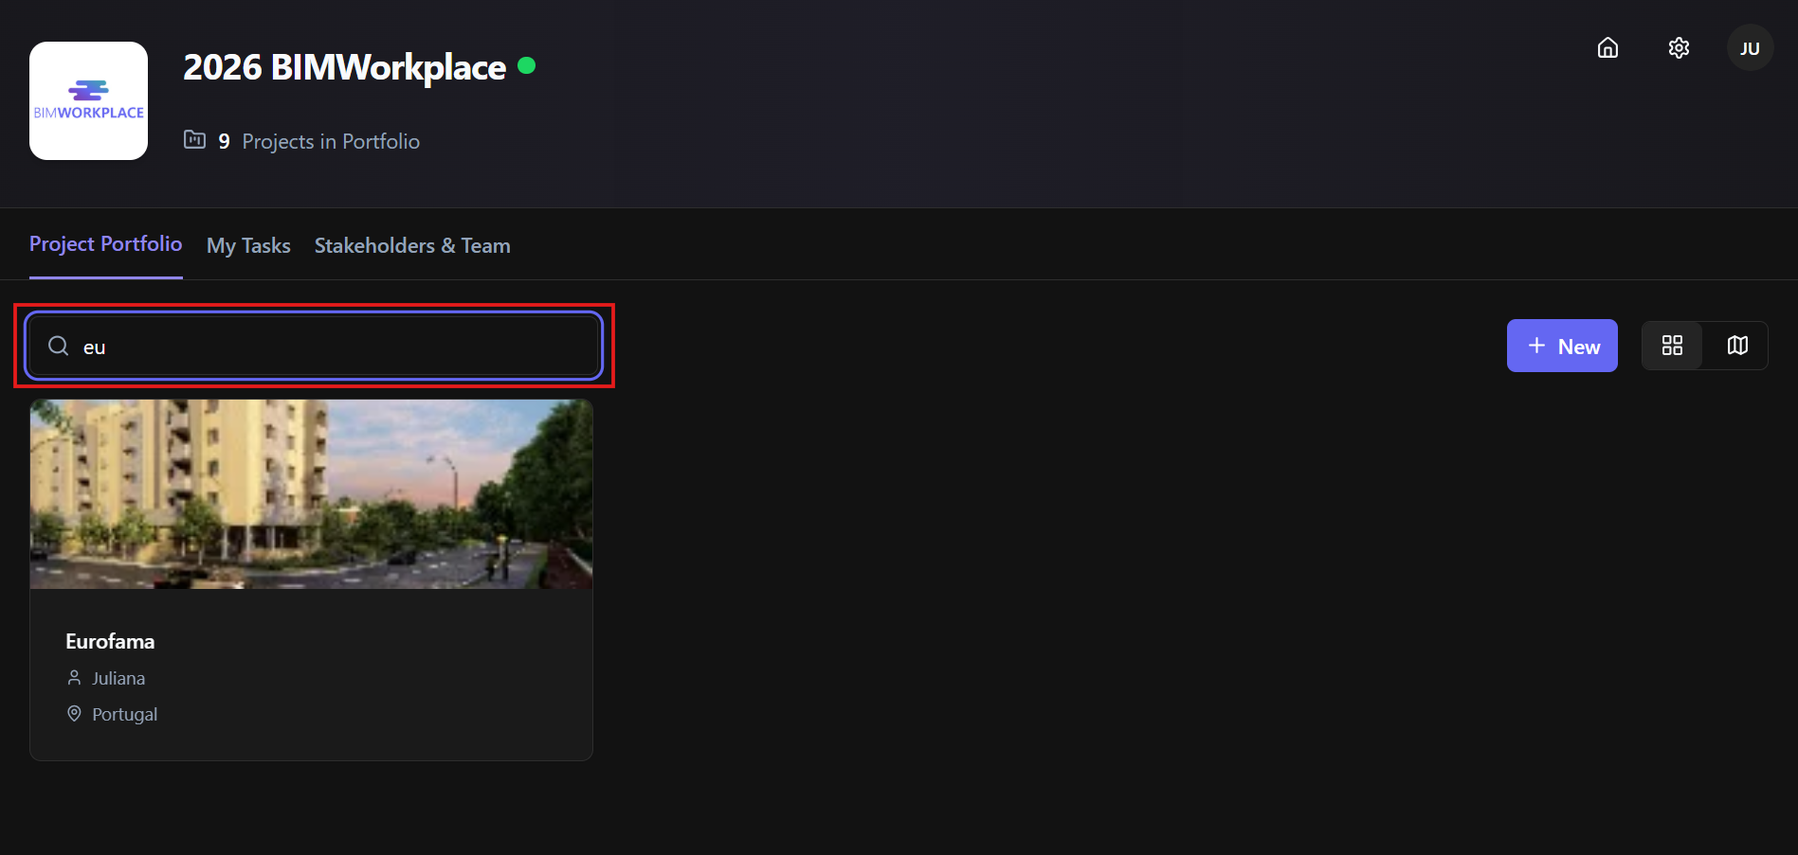Click the 9 Projects in Portfolio label
1798x855 pixels.
tap(318, 141)
